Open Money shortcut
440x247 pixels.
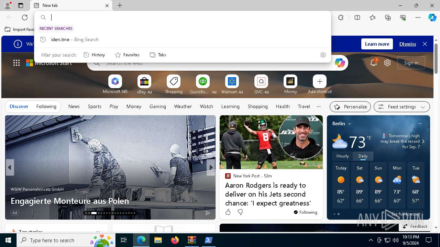point(290,84)
